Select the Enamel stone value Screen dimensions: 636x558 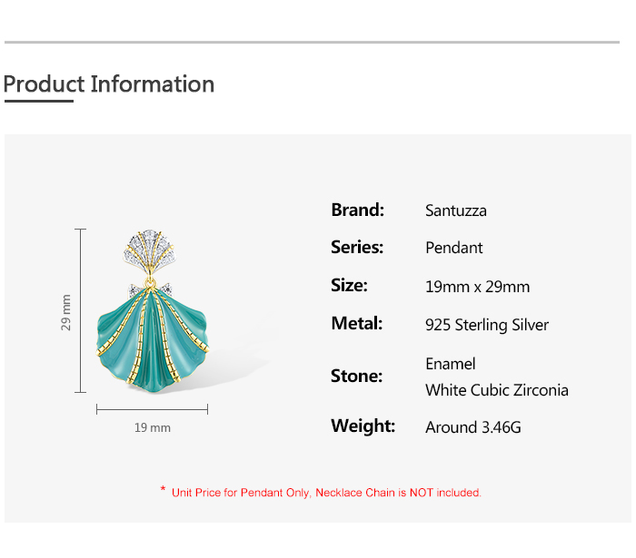tap(451, 364)
